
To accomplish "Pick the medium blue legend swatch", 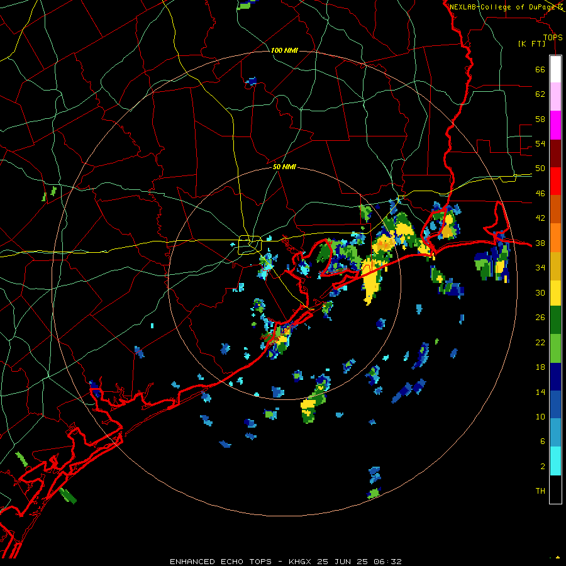I will (x=555, y=404).
